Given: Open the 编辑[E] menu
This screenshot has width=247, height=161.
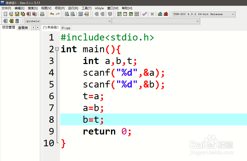Looking at the screenshot, I should 19,8.
